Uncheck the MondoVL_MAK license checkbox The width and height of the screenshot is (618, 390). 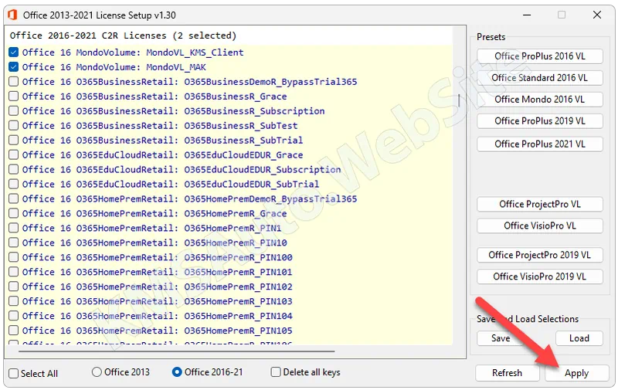click(x=13, y=67)
